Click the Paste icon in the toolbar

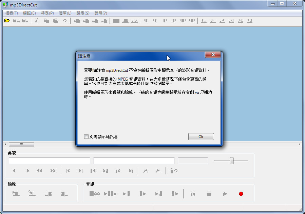[56, 21]
